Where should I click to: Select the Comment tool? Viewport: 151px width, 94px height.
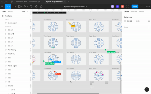click(x=41, y=7)
